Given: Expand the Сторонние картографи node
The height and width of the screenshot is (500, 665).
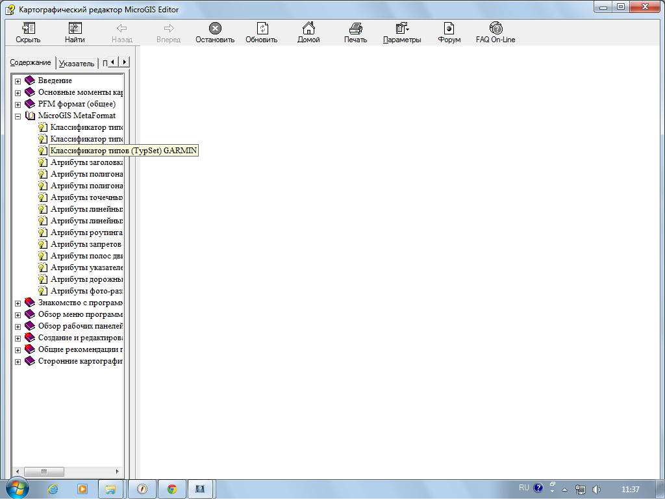Looking at the screenshot, I should pos(18,362).
